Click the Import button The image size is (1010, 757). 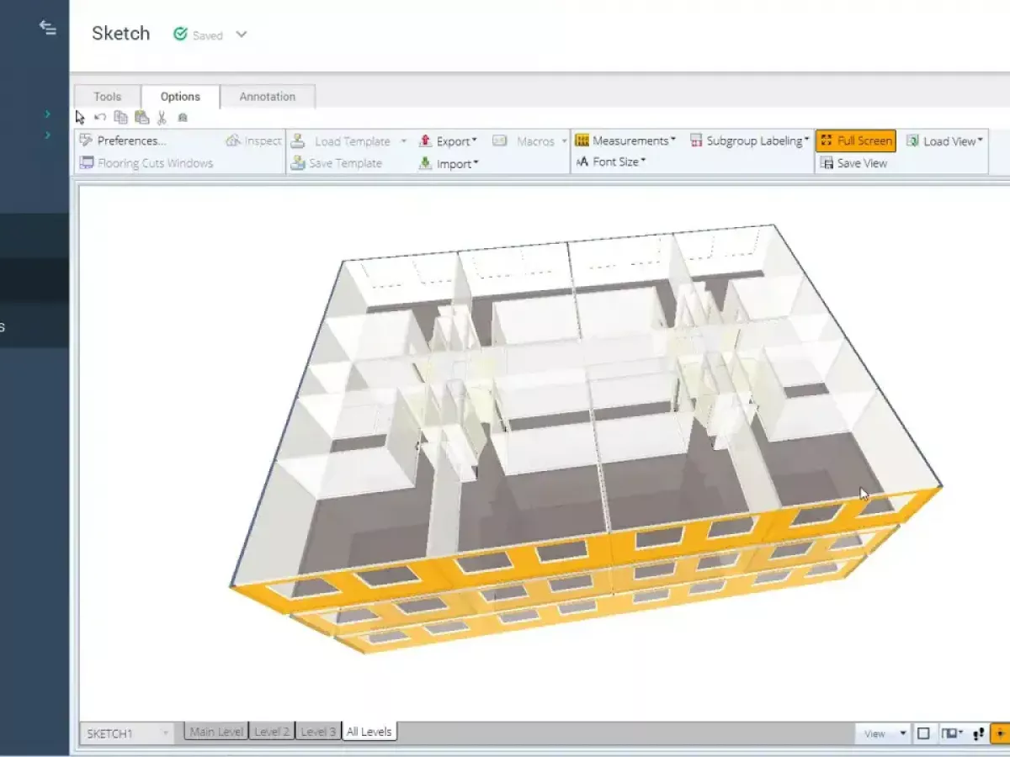(x=448, y=164)
